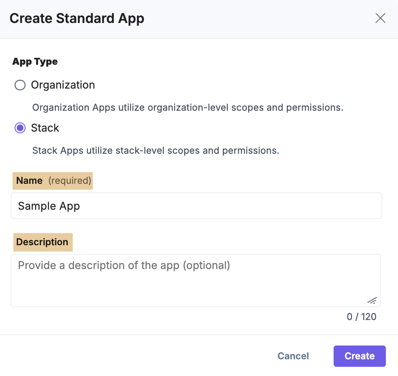The image size is (398, 376).
Task: Cancel creating the app
Action: (293, 356)
